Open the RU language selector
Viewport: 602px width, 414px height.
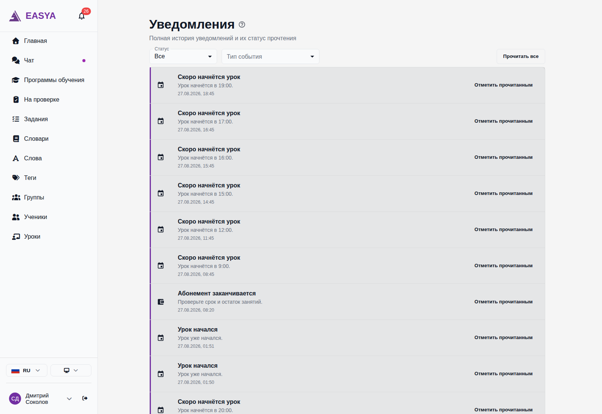(27, 370)
